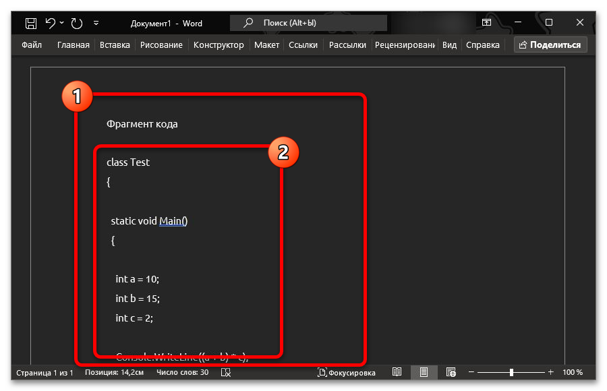The image size is (607, 391).
Task: Click zoom out minus icon
Action: (471, 372)
